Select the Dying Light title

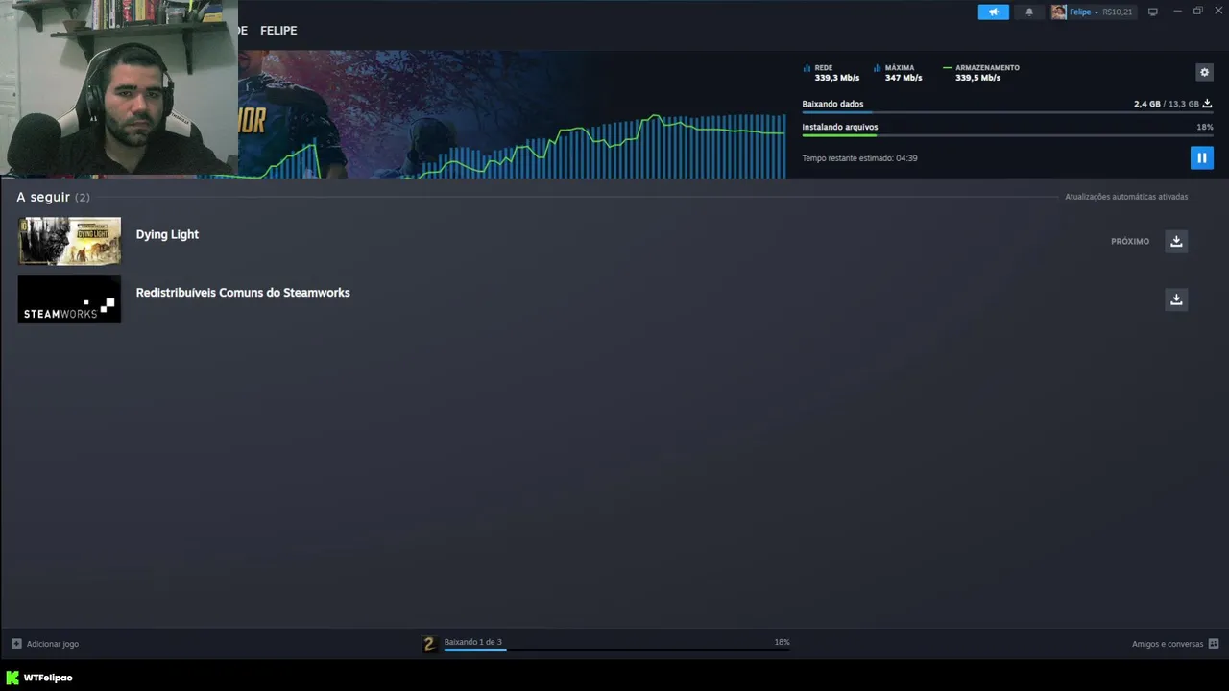point(167,234)
